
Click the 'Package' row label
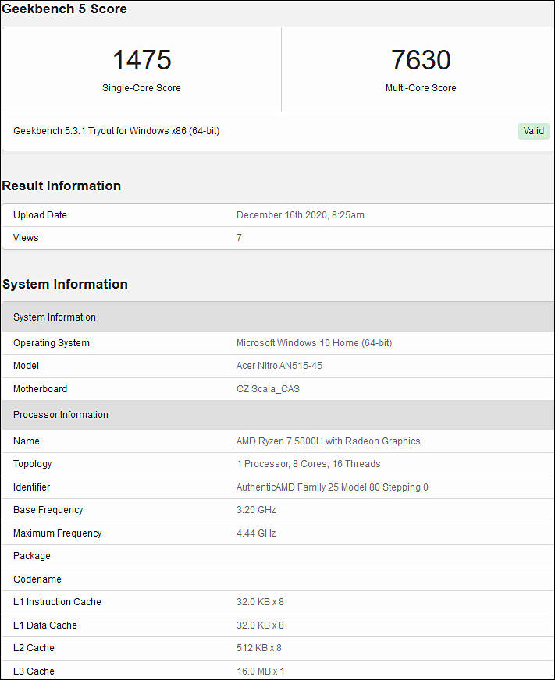tap(32, 556)
